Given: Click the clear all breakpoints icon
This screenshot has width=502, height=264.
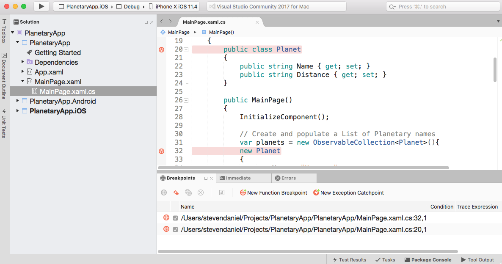Looking at the screenshot, I should 200,192.
